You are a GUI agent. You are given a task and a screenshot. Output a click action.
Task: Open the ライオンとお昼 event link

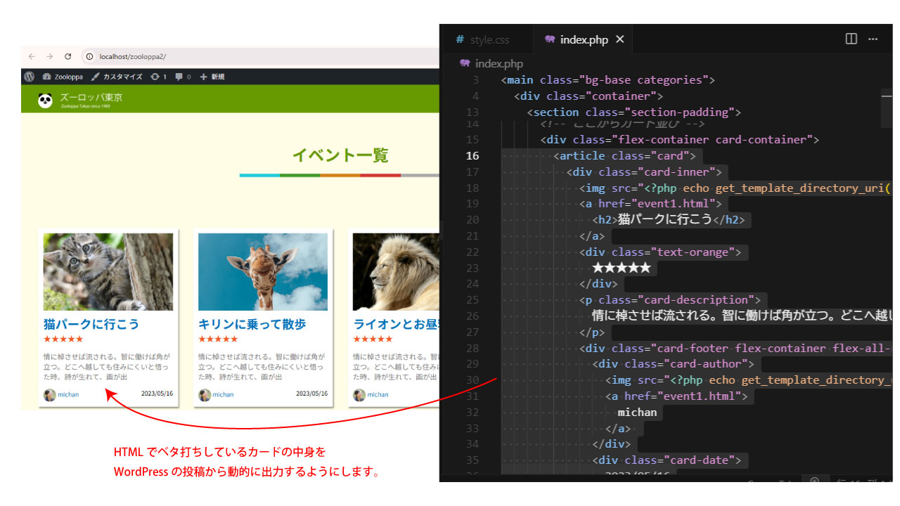[396, 324]
